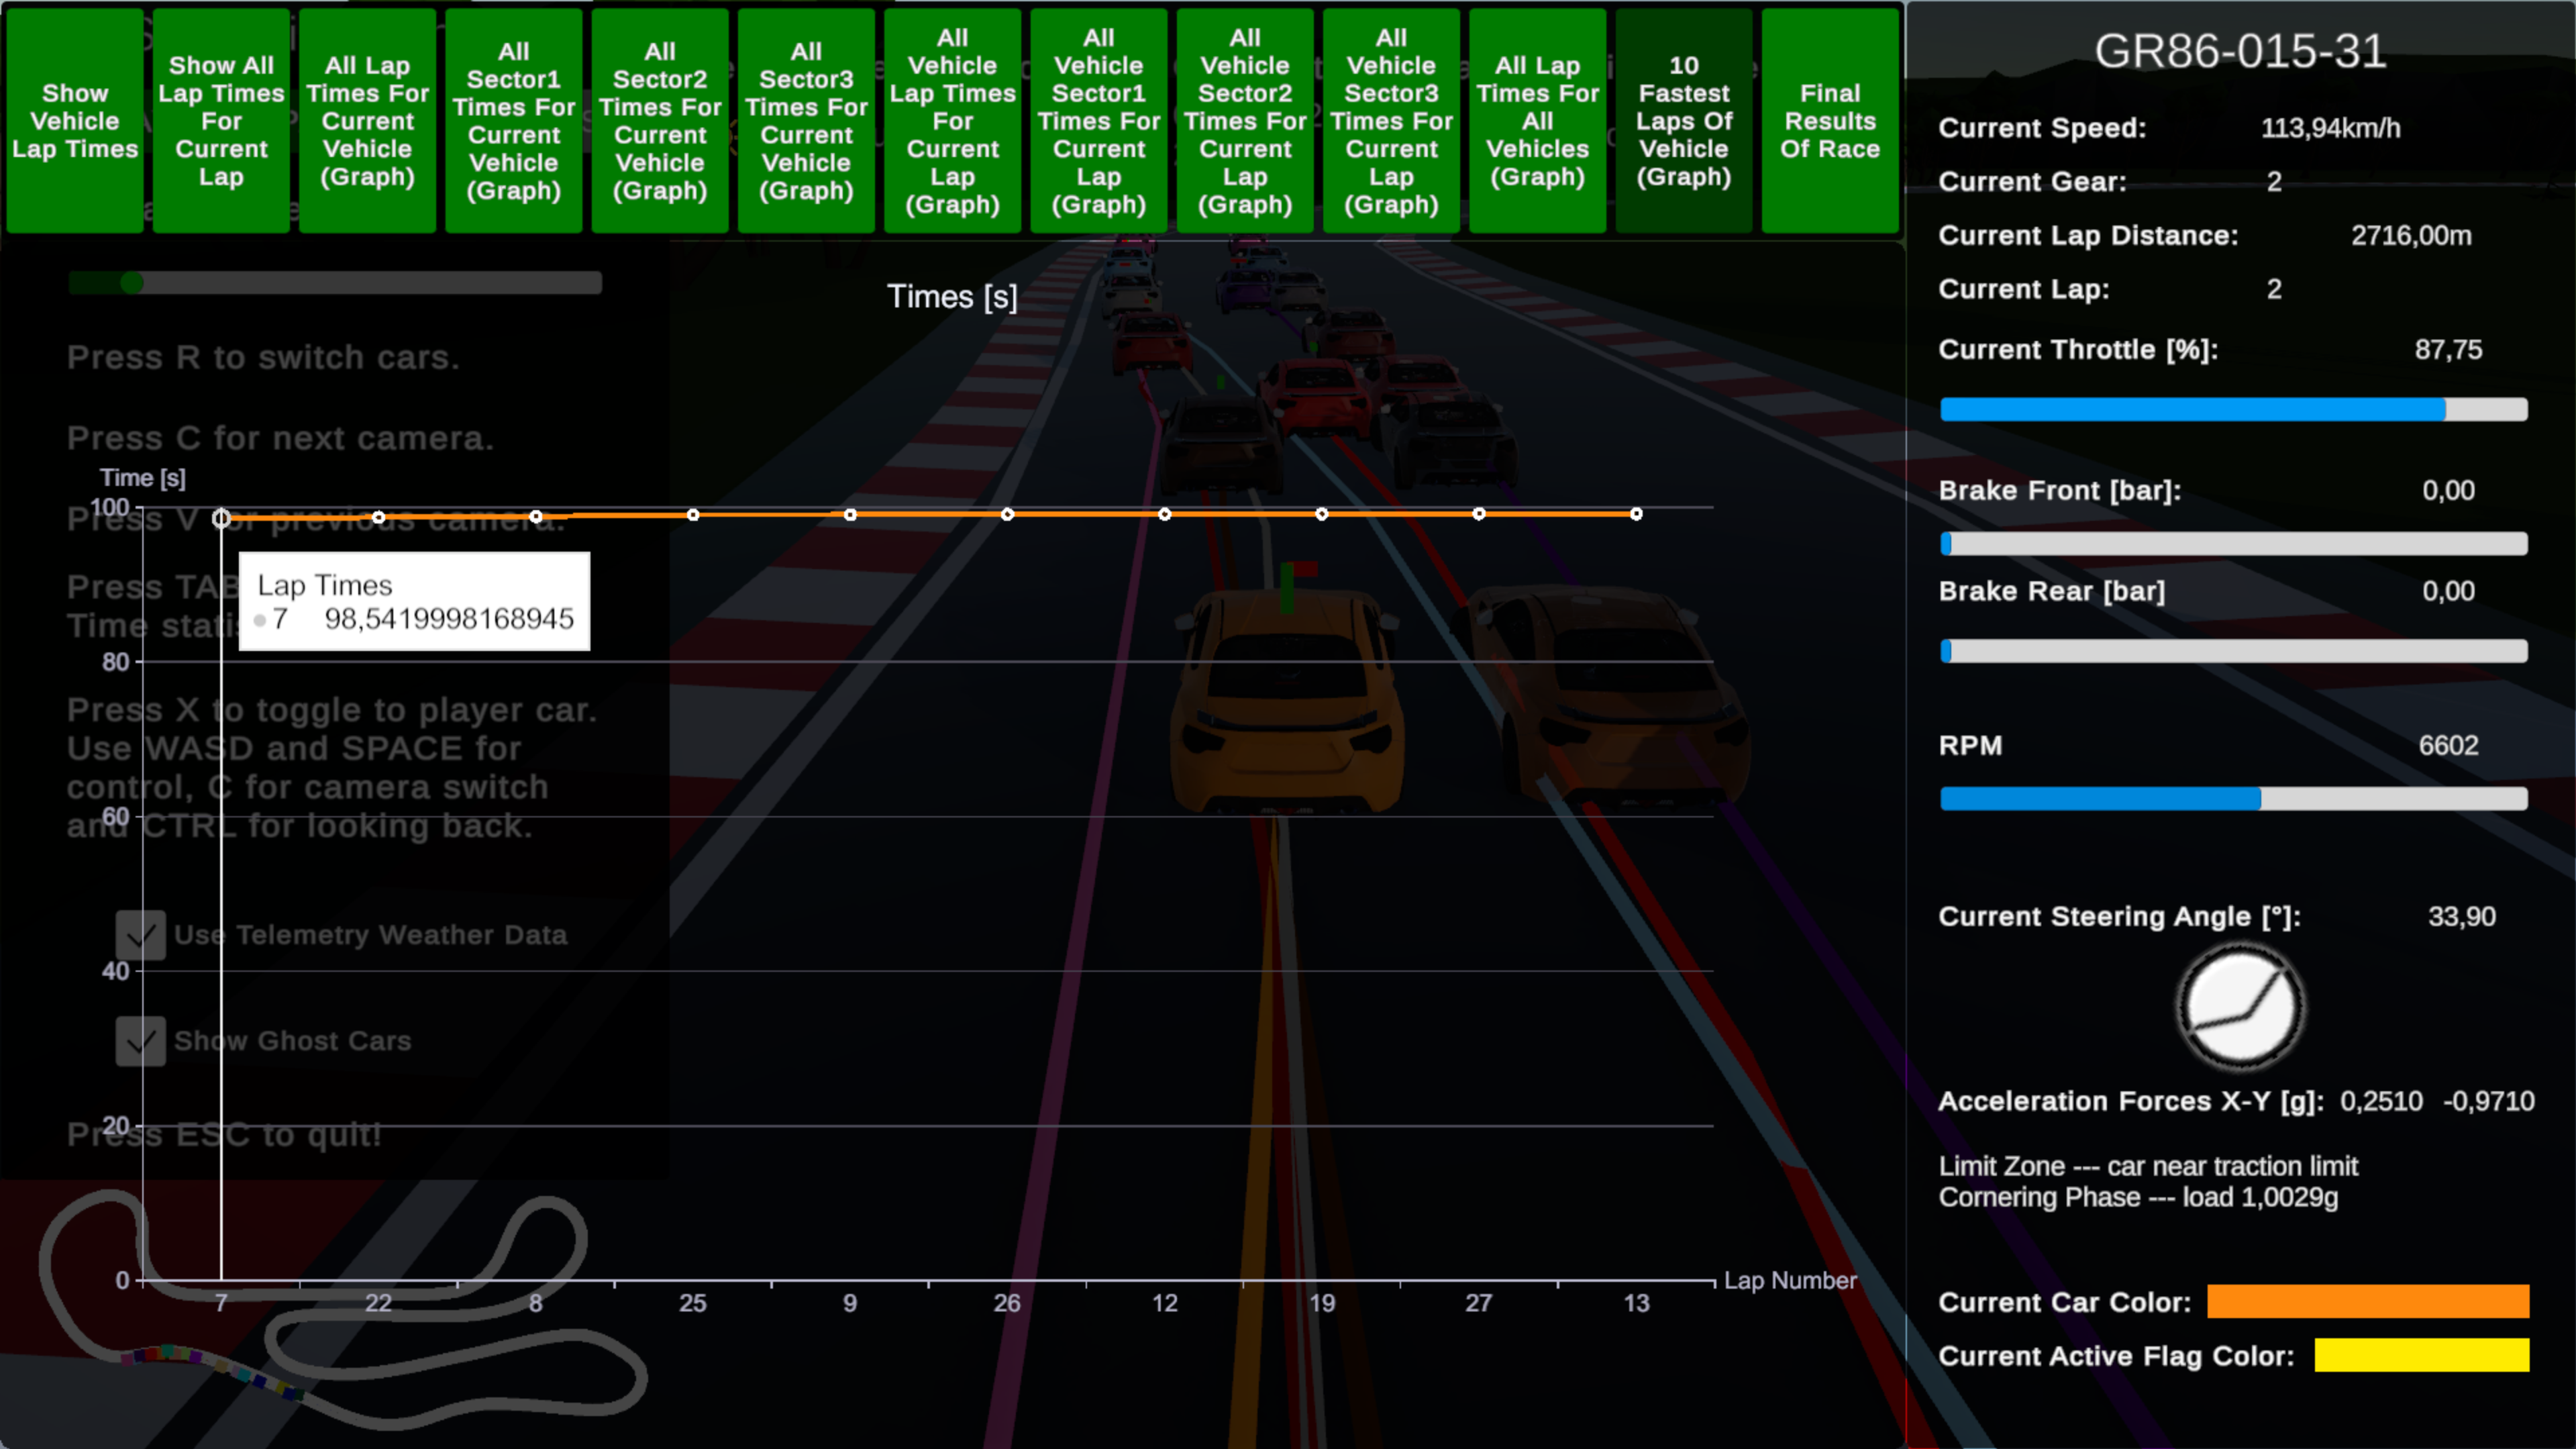Image resolution: width=2576 pixels, height=1449 pixels.
Task: Open Show All Lap Times For Current Lap
Action: (221, 121)
